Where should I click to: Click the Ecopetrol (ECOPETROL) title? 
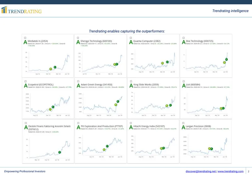[41, 85]
